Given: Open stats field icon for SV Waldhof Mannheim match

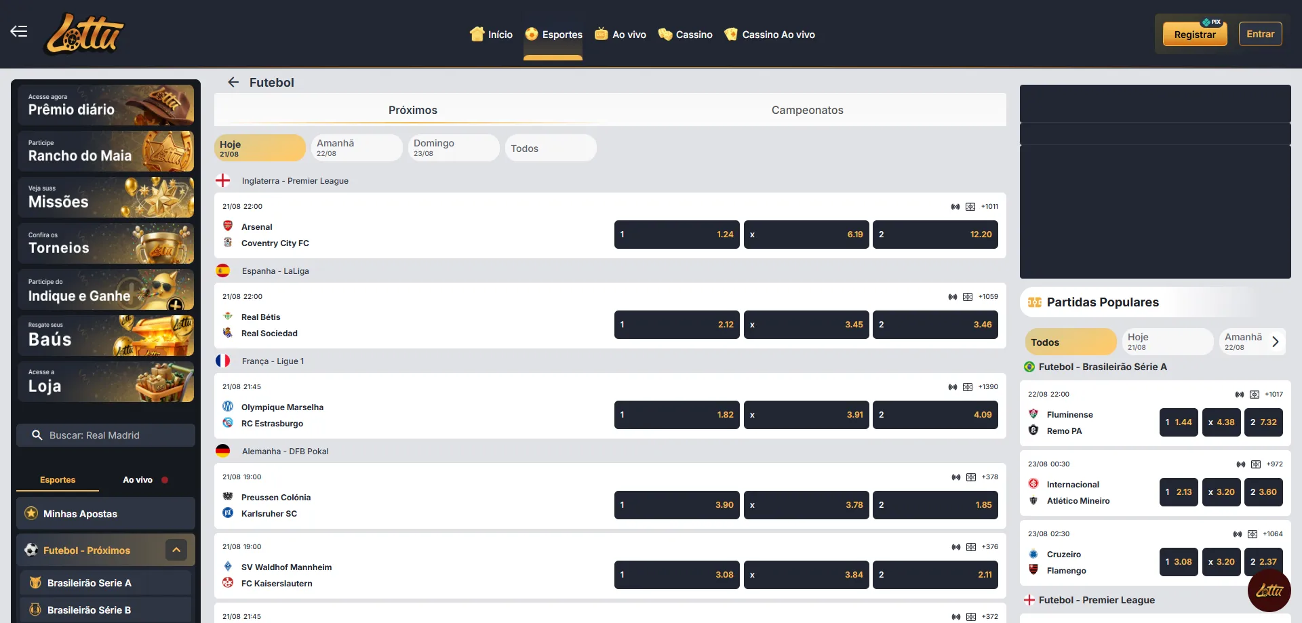Looking at the screenshot, I should click(x=971, y=547).
